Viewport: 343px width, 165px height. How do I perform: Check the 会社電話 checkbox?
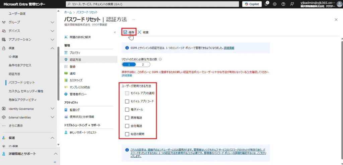tap(127, 126)
